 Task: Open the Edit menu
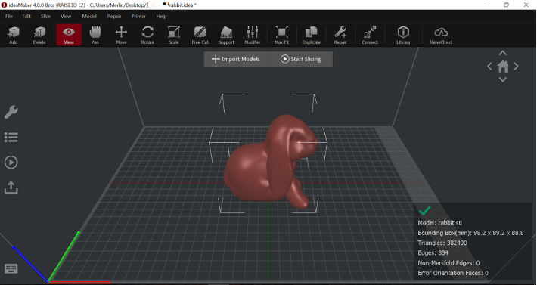(x=26, y=16)
